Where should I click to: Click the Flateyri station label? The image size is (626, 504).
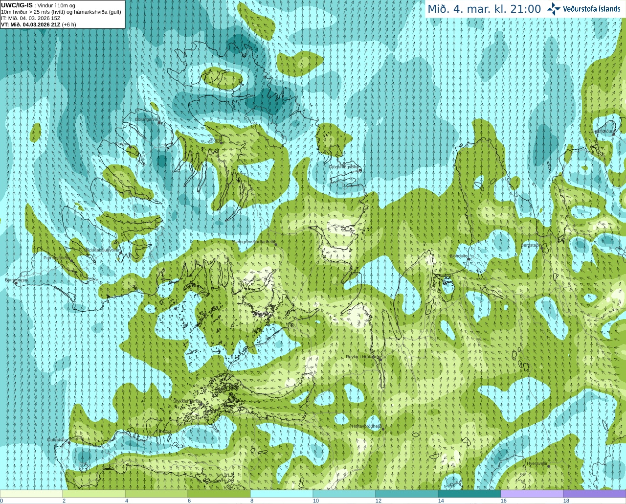click(122, 144)
